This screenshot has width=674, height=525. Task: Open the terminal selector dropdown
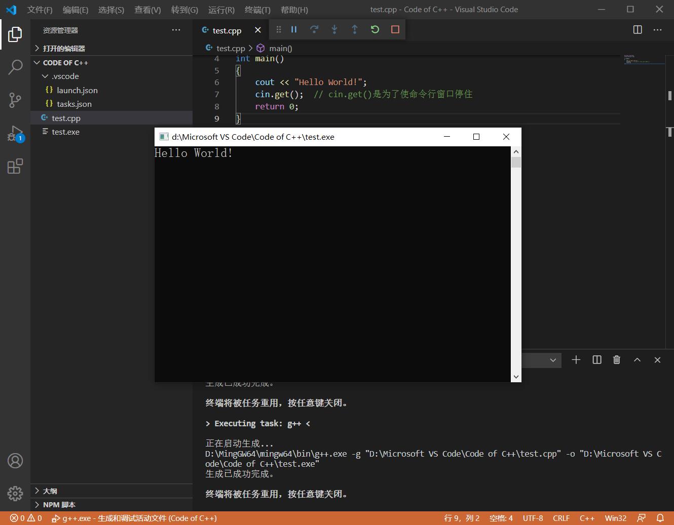(552, 360)
